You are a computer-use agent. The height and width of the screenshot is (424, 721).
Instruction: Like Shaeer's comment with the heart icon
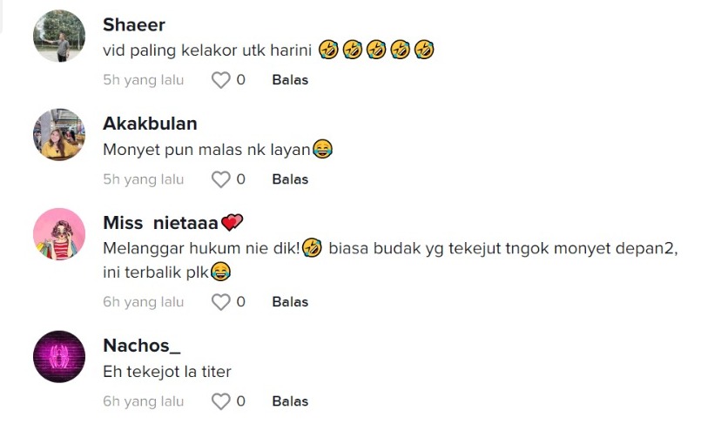point(221,80)
